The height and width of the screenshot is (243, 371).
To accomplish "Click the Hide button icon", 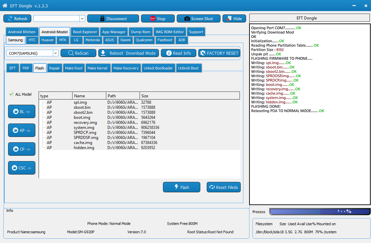I will coord(229,19).
